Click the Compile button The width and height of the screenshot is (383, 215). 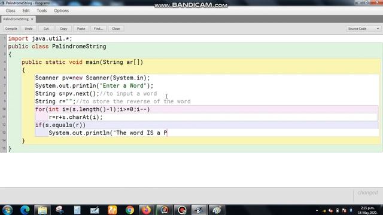coord(11,29)
